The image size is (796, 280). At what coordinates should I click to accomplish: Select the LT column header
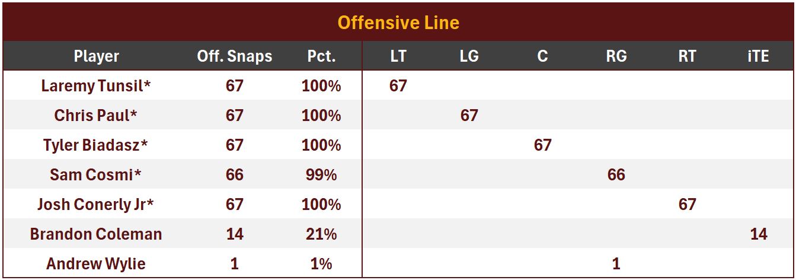pos(398,56)
